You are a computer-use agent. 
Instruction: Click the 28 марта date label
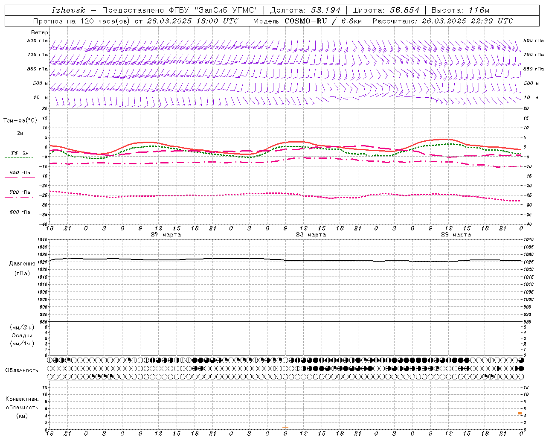(x=311, y=235)
